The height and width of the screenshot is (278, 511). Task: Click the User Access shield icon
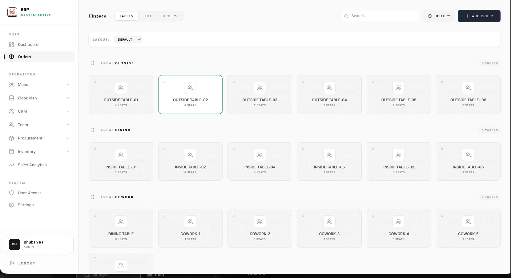[x=11, y=193]
